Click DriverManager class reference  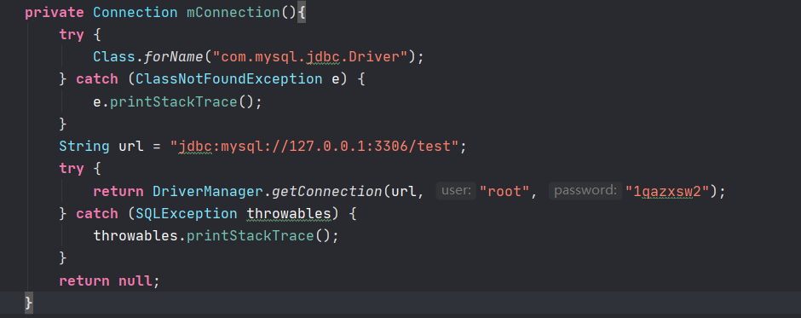207,192
